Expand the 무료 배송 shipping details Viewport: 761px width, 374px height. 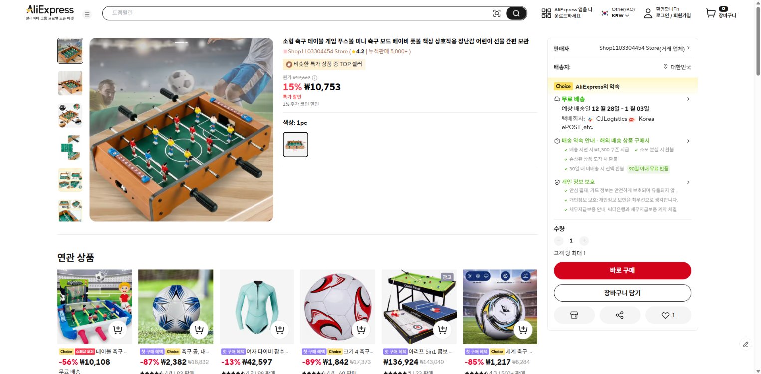(688, 99)
